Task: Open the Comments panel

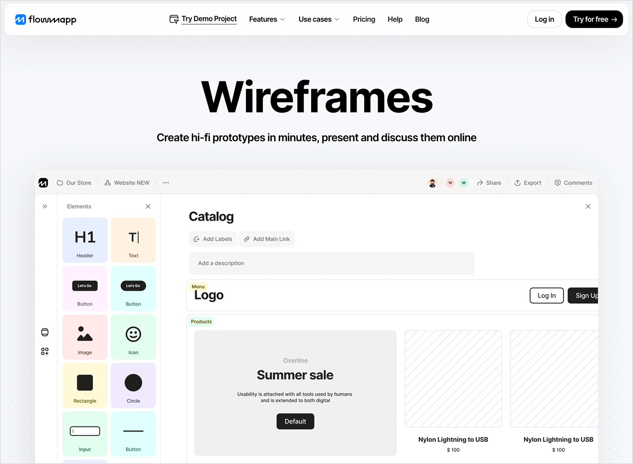Action: (x=573, y=183)
